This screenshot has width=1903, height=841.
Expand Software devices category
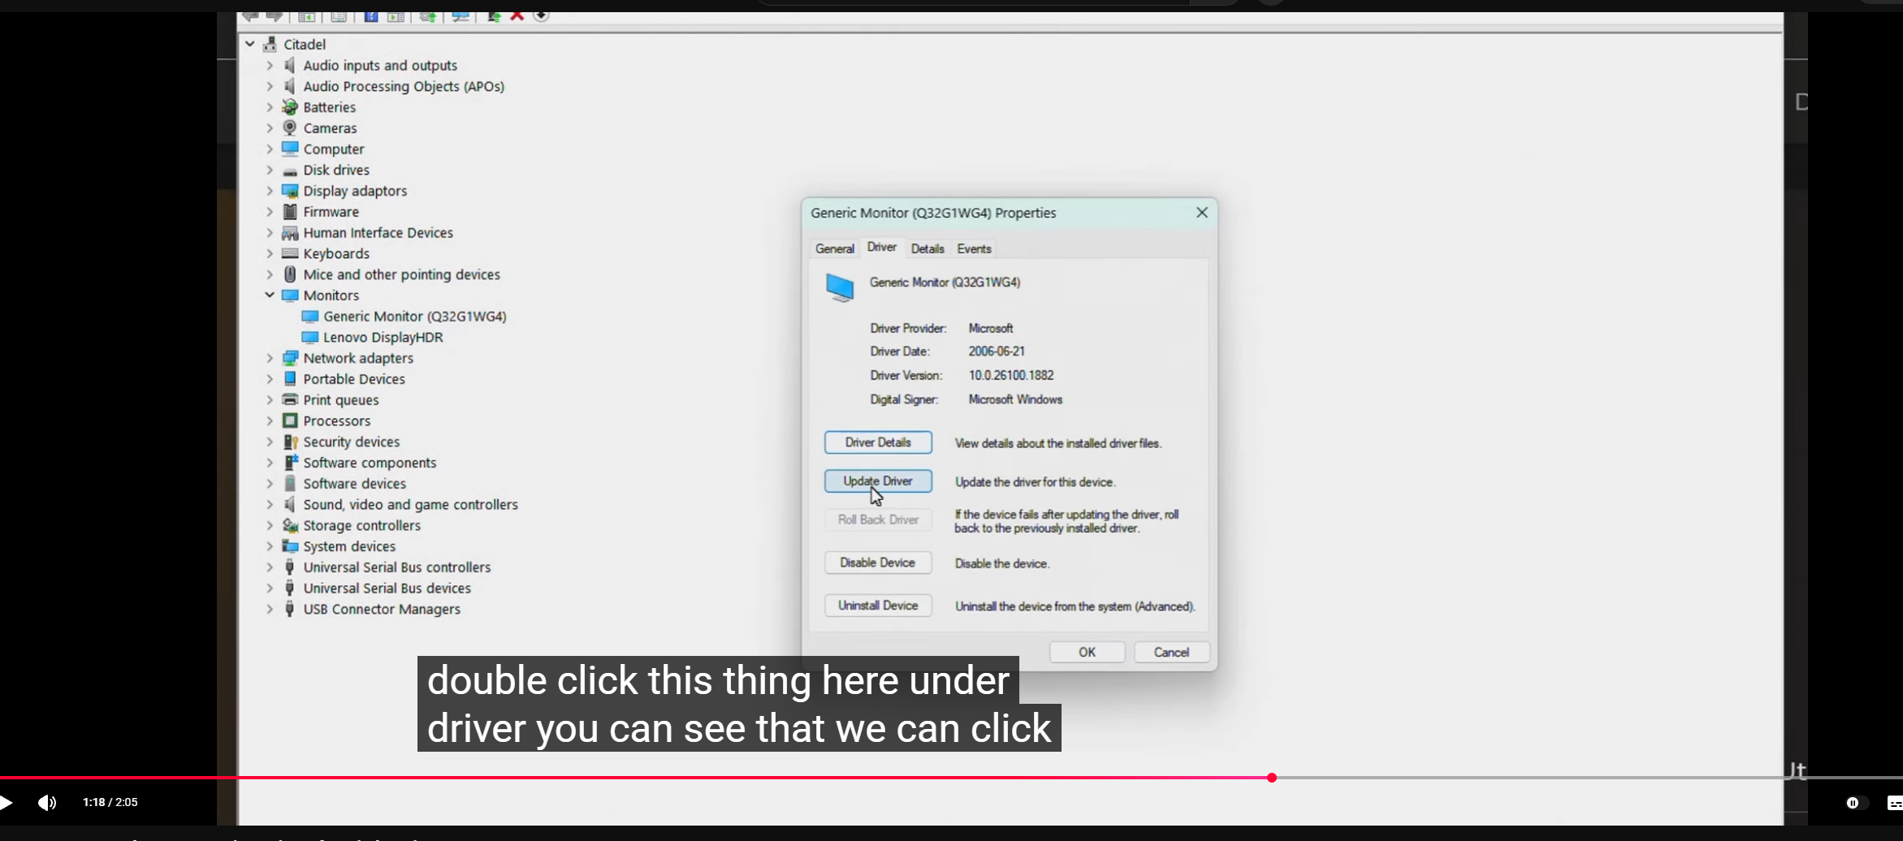tap(270, 483)
